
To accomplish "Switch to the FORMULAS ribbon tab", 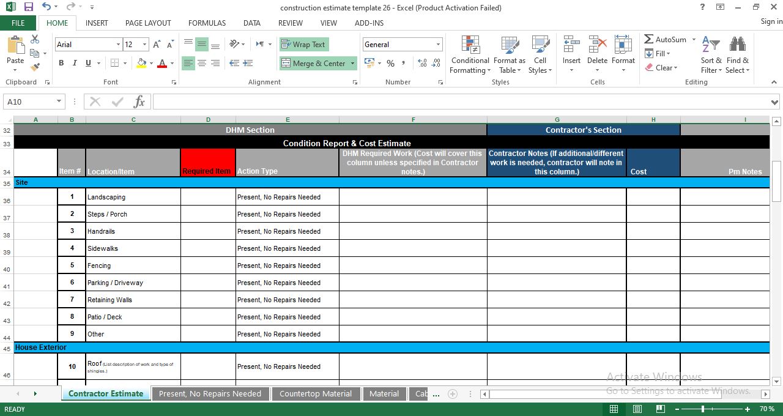I will (207, 23).
